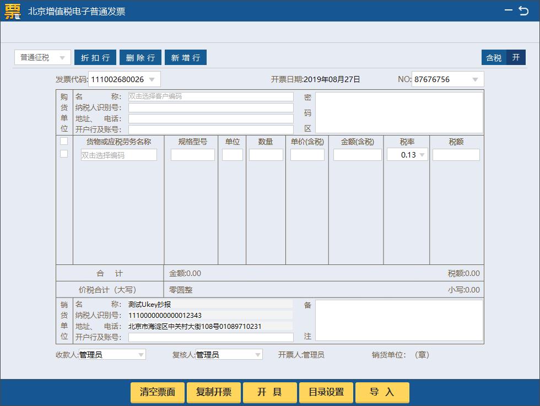Image resolution: width=540 pixels, height=406 pixels.
Task: Click the 折扣行 (discount row) button
Action: 95,57
